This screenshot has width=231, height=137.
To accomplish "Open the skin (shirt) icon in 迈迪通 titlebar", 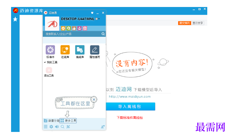I will 92,13.
